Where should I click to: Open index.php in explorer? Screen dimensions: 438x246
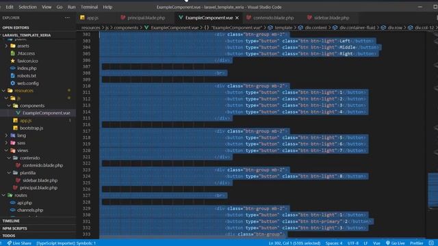[27, 68]
